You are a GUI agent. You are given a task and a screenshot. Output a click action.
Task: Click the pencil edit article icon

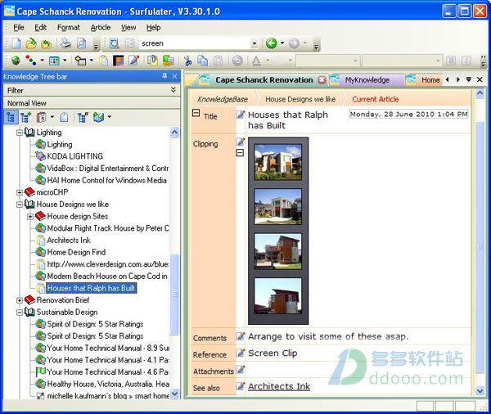pyautogui.click(x=133, y=60)
